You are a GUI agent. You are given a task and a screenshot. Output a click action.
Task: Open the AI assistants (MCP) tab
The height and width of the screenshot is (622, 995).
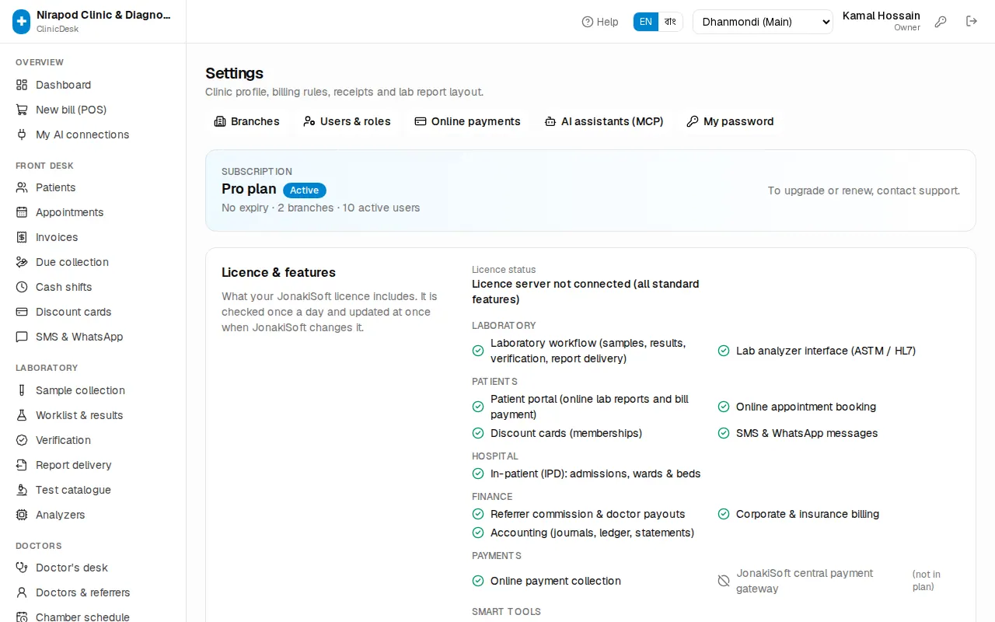coord(604,121)
